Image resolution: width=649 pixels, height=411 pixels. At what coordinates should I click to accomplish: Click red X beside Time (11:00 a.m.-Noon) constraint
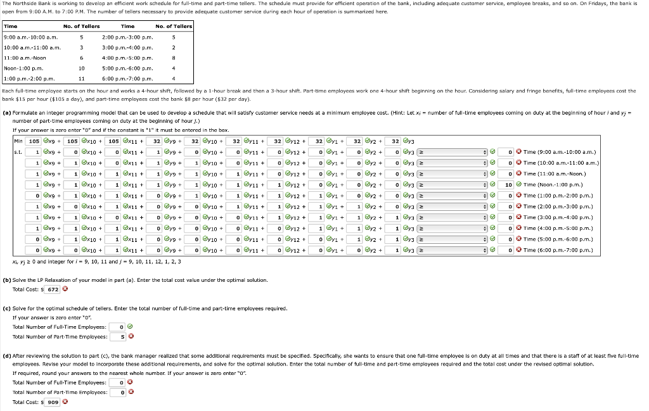pyautogui.click(x=518, y=174)
